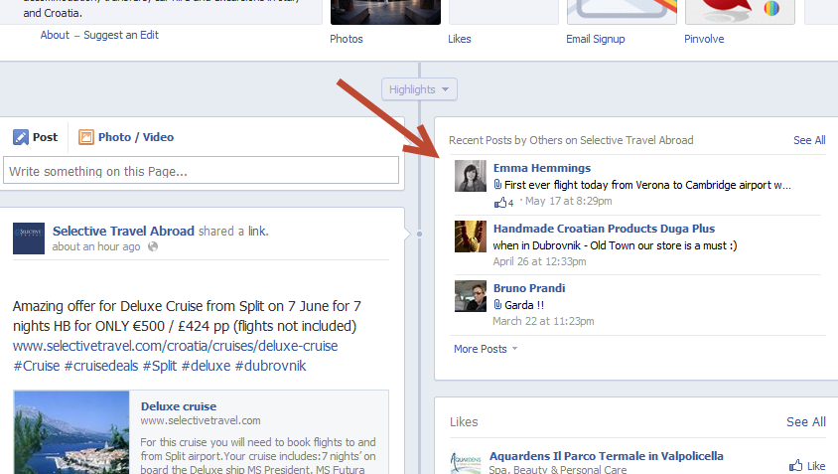
Task: Open the Likes app label link
Action: point(460,39)
